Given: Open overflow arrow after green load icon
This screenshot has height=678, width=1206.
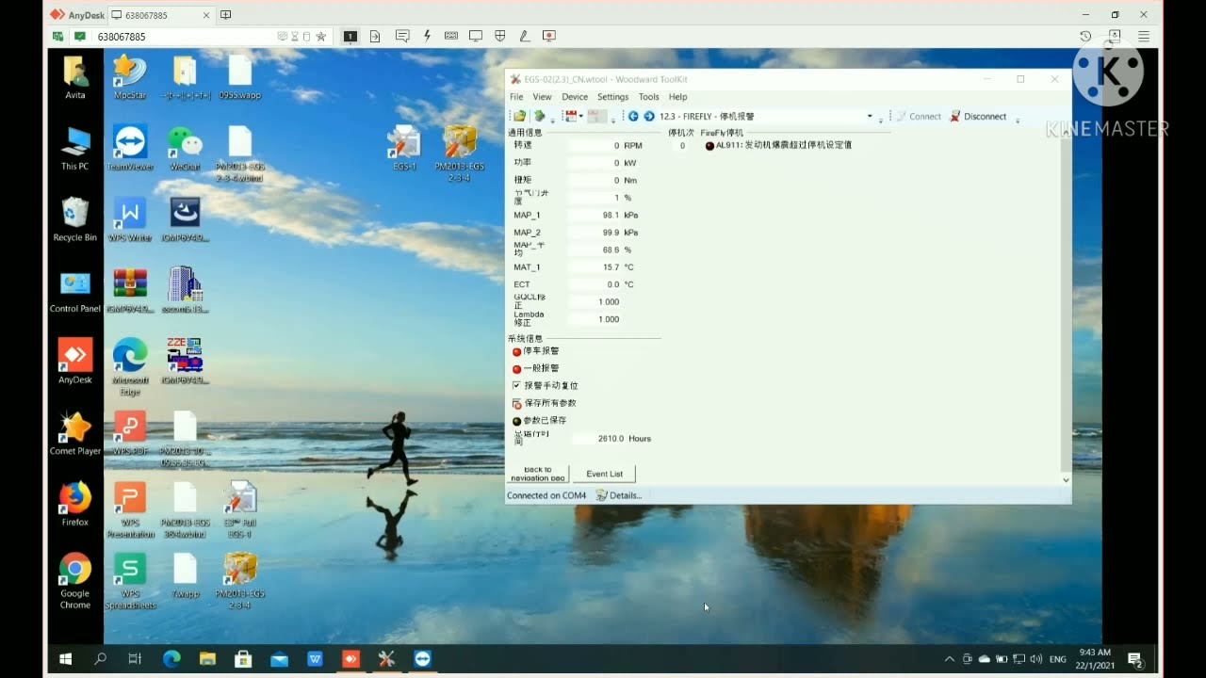Looking at the screenshot, I should (x=552, y=120).
